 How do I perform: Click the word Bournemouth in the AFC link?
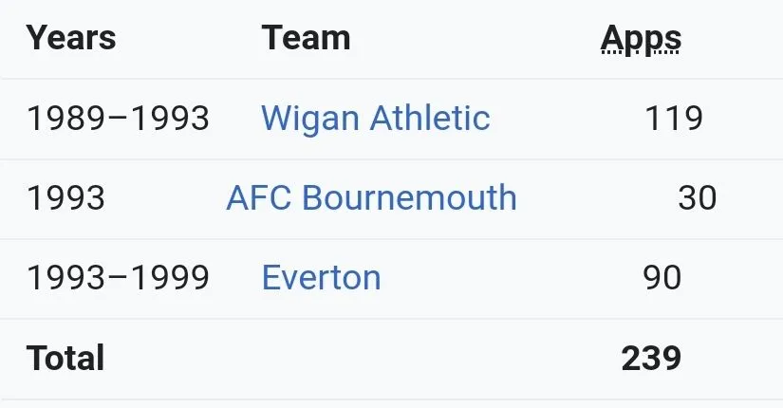tap(409, 197)
